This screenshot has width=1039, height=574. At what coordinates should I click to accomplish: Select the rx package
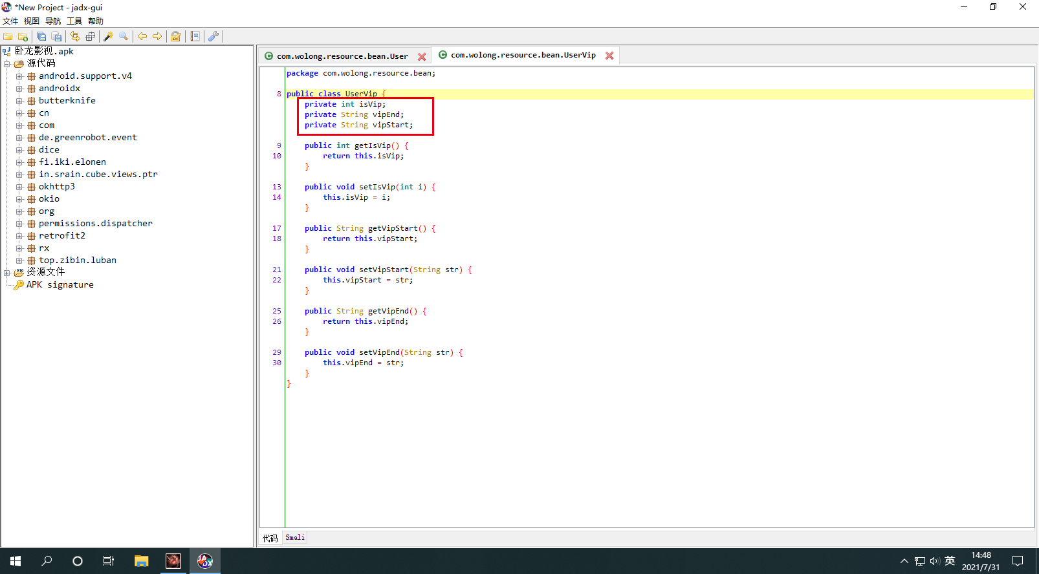point(43,248)
